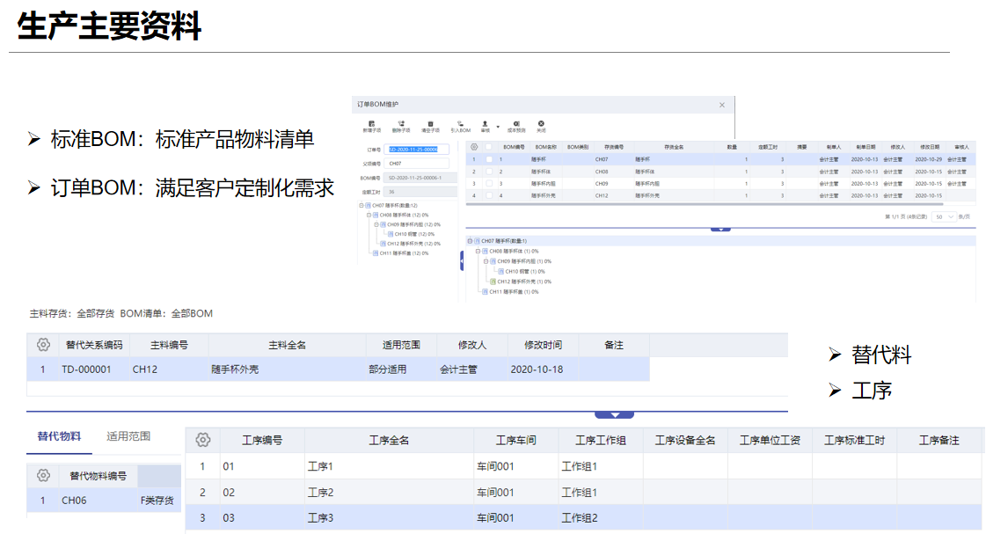Tick checkbox of BOM row 4 随手杯外壳
Screen dimensions: 986x534
pyautogui.click(x=489, y=195)
